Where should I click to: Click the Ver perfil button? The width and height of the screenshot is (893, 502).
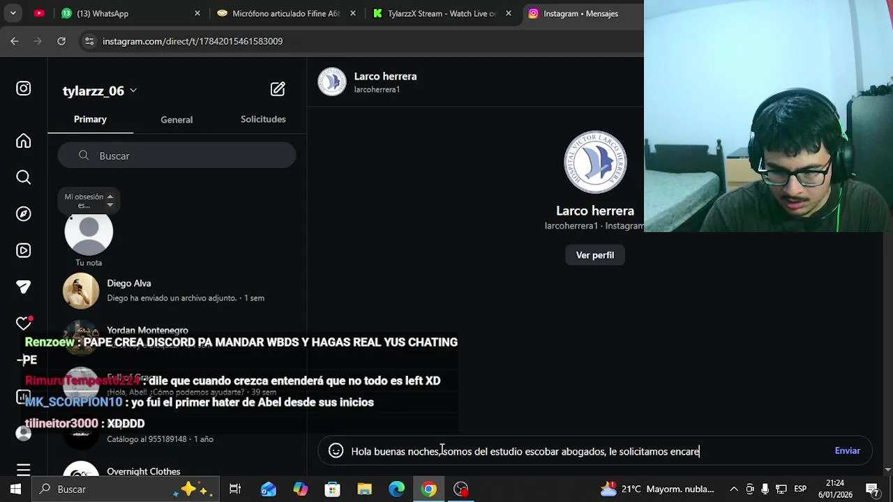click(x=595, y=255)
